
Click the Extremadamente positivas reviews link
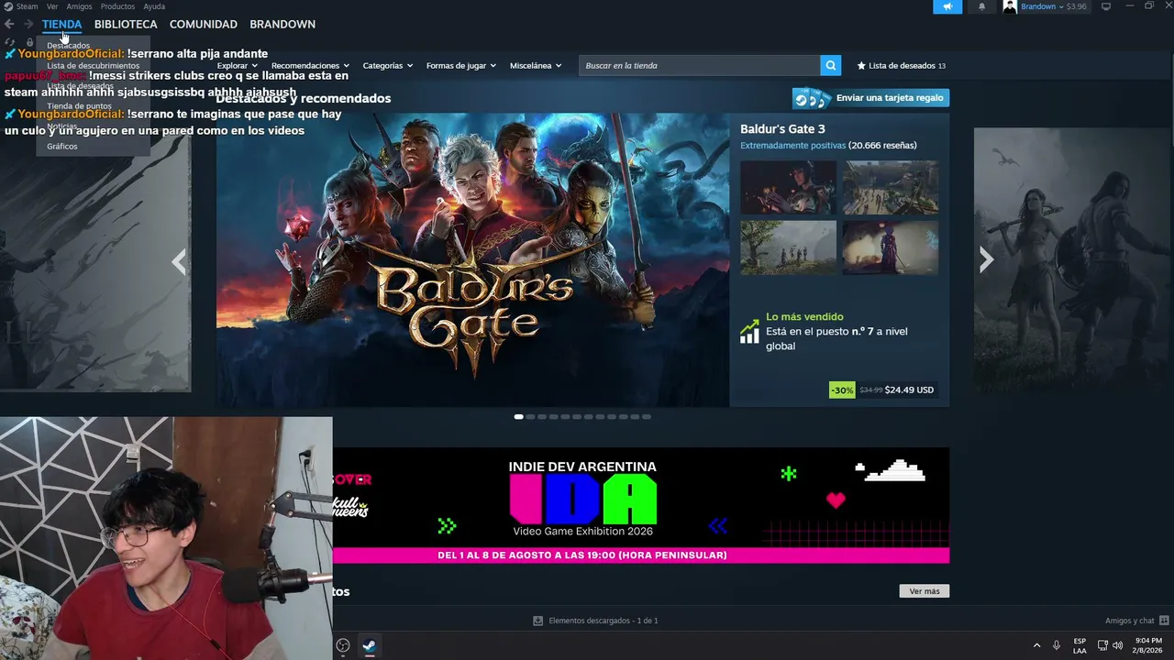click(x=792, y=145)
